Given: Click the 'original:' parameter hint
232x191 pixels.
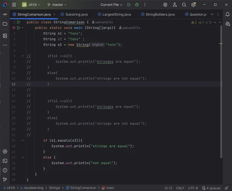Looking at the screenshot, I should pos(98,45).
